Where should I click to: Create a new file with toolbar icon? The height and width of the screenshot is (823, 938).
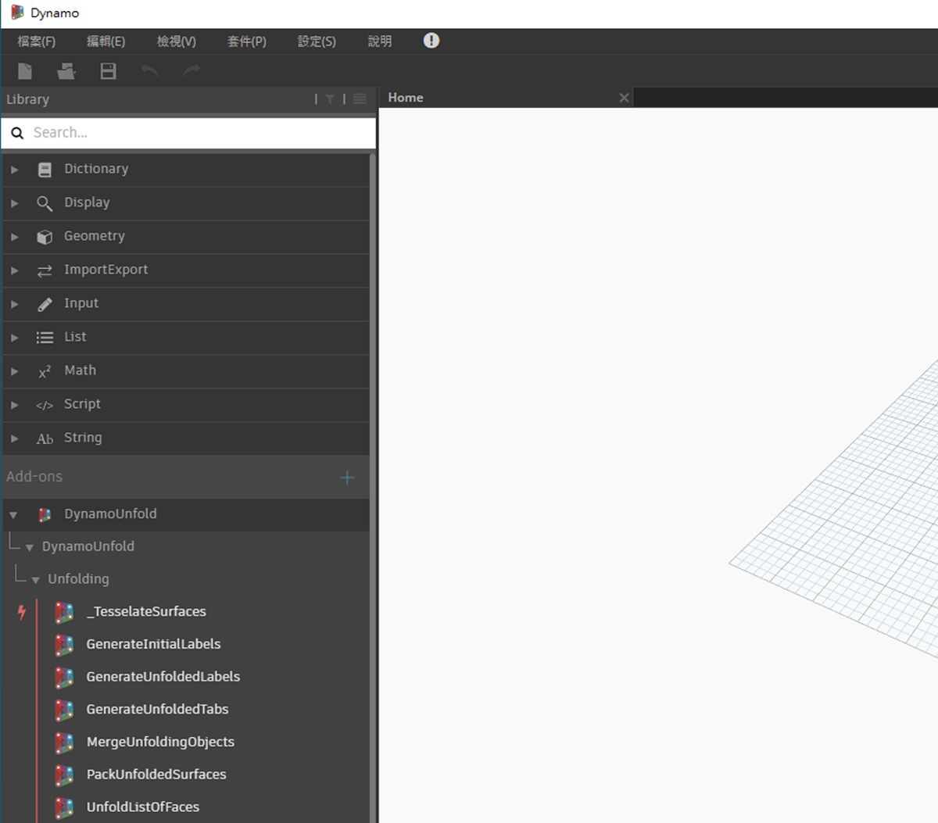tap(25, 71)
